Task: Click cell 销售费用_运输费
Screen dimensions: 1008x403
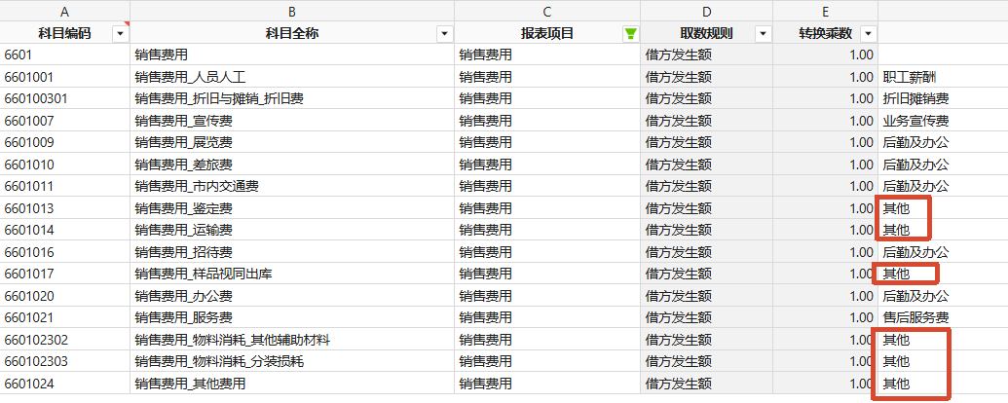Action: click(x=292, y=230)
